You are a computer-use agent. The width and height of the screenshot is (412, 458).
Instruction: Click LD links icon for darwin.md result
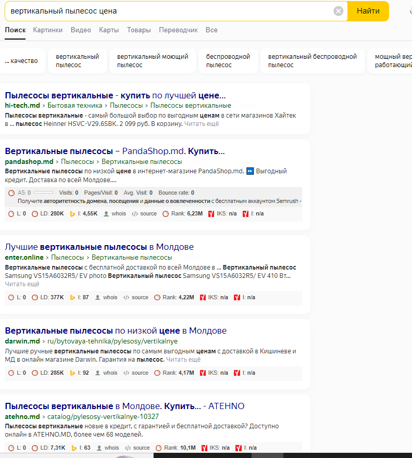[x=35, y=373]
